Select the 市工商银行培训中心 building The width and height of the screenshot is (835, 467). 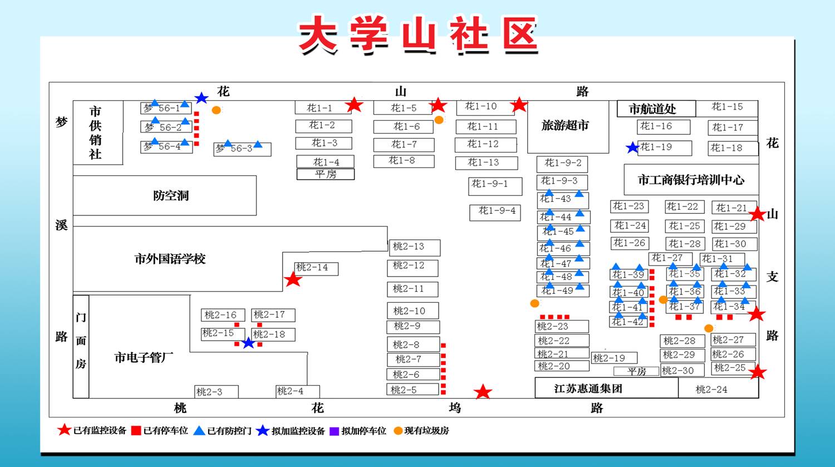[691, 179]
